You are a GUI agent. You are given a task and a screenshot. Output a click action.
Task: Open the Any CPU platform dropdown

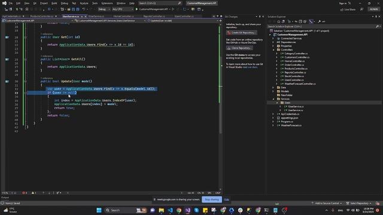[123, 10]
